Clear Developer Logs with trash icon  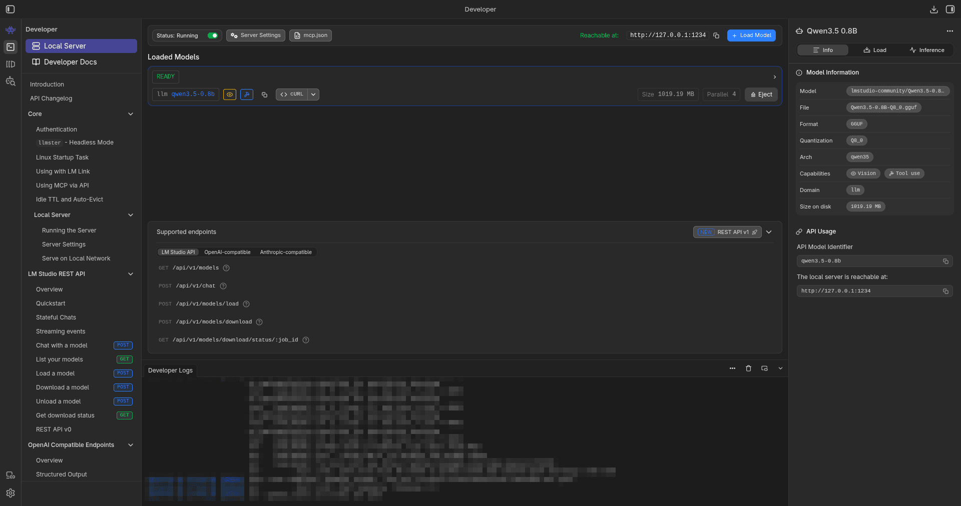(x=748, y=368)
